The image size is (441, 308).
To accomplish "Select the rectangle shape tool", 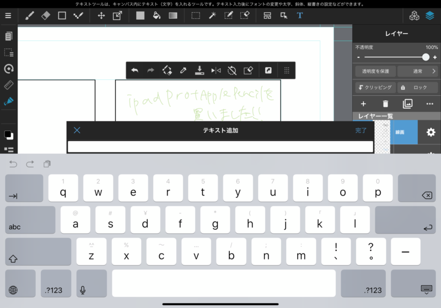I will [62, 16].
